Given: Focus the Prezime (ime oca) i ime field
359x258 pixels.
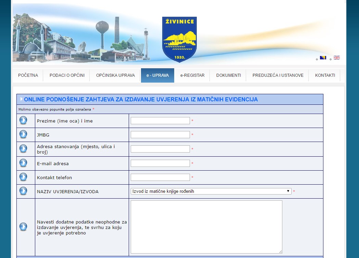Looking at the screenshot, I should (x=160, y=121).
